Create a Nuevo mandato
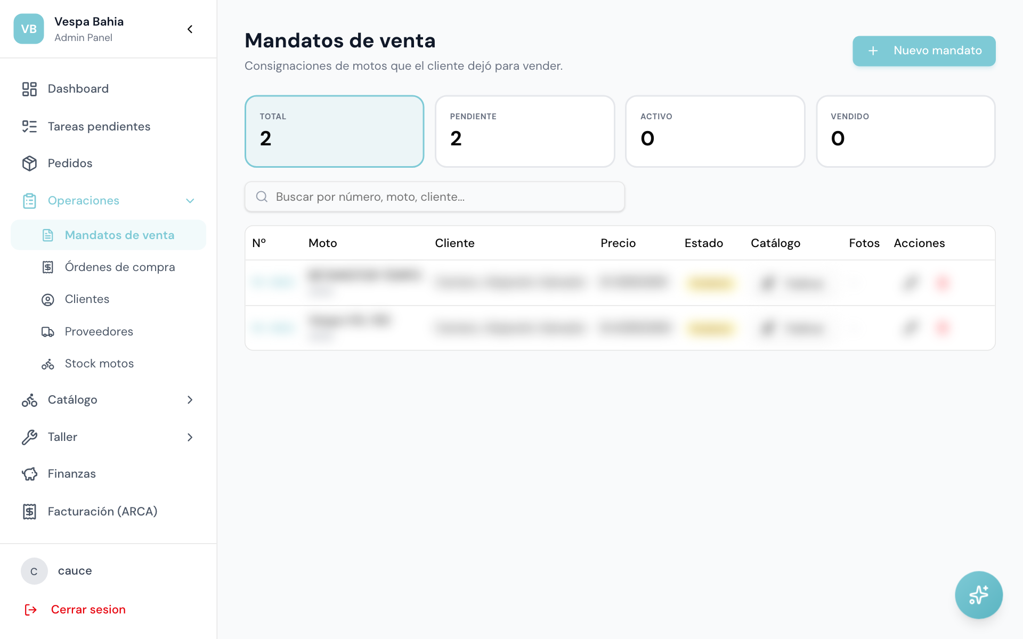1023x639 pixels. (x=924, y=51)
